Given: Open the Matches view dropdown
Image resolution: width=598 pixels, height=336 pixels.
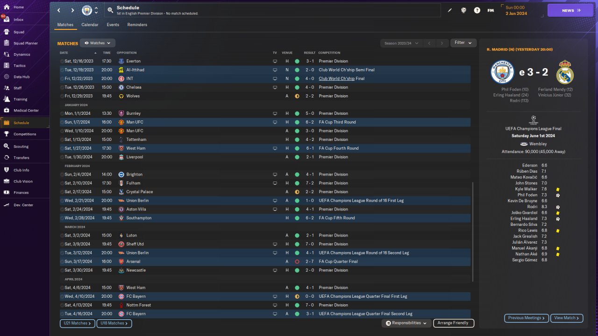Looking at the screenshot, I should tap(98, 43).
